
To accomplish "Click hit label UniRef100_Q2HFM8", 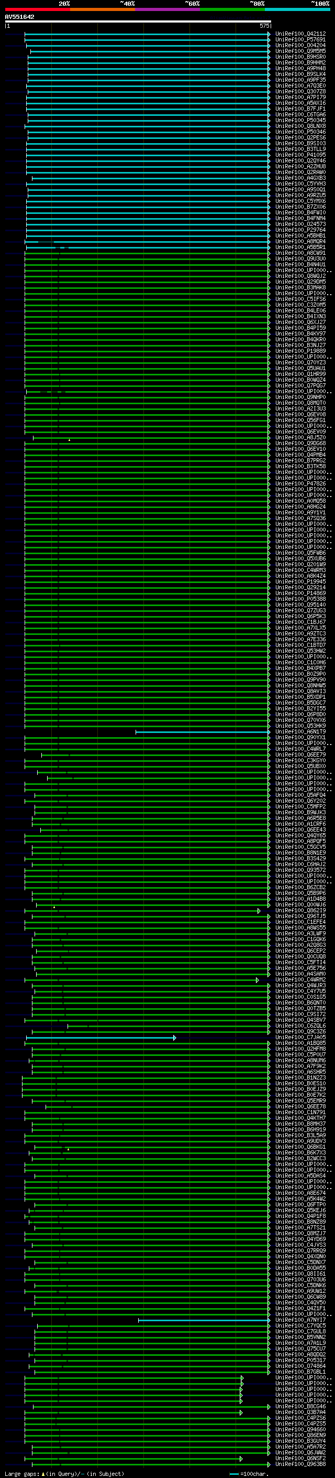I will (x=300, y=1049).
